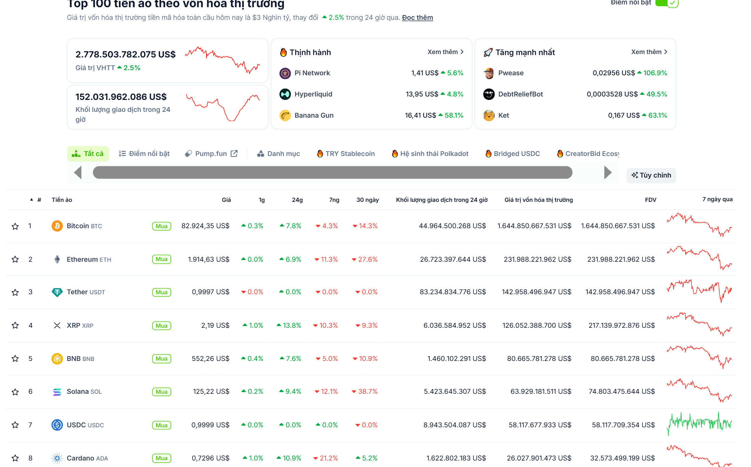This screenshot has height=467, width=751.
Task: Mark Solana as favorite star
Action: (x=15, y=392)
